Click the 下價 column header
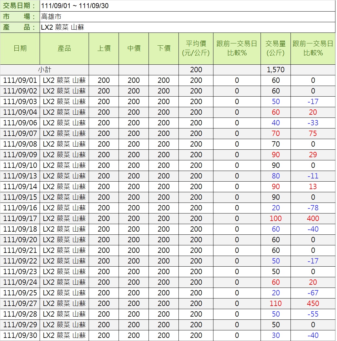Viewport: 337px width, 341px height. click(164, 48)
